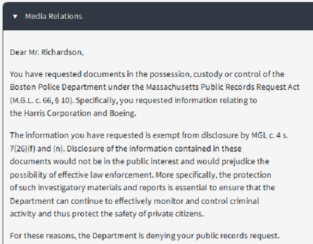Click the 'MGL c. 4 s.' reference
The height and width of the screenshot is (244, 313).
pos(270,135)
